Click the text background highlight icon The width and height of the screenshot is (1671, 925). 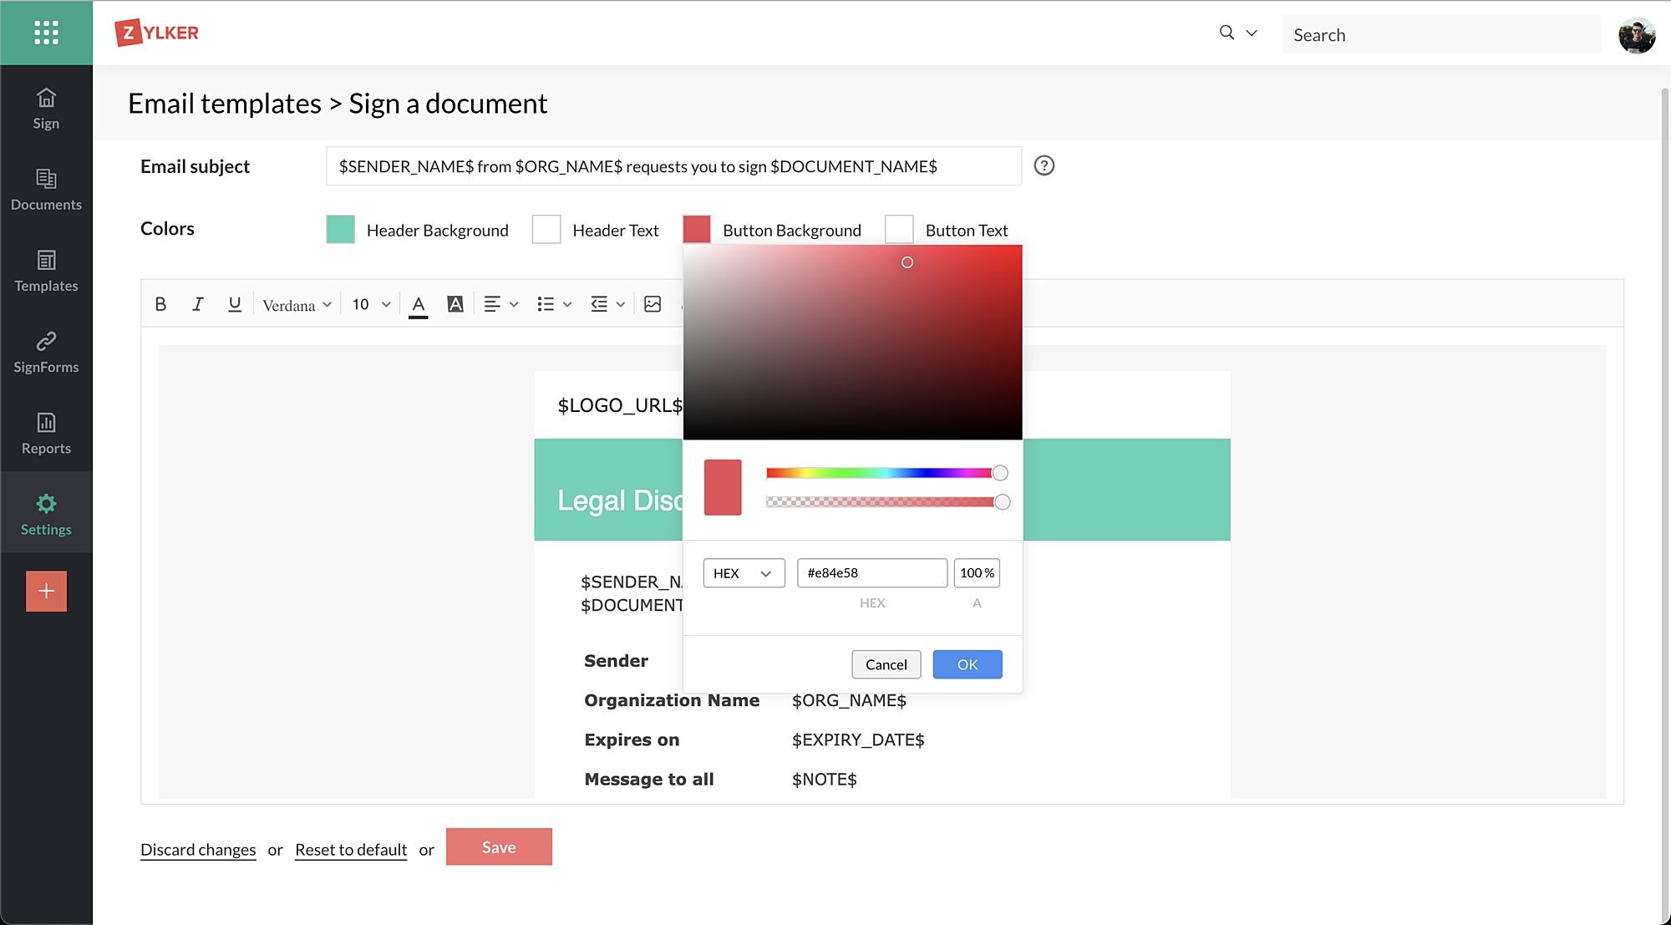click(455, 304)
